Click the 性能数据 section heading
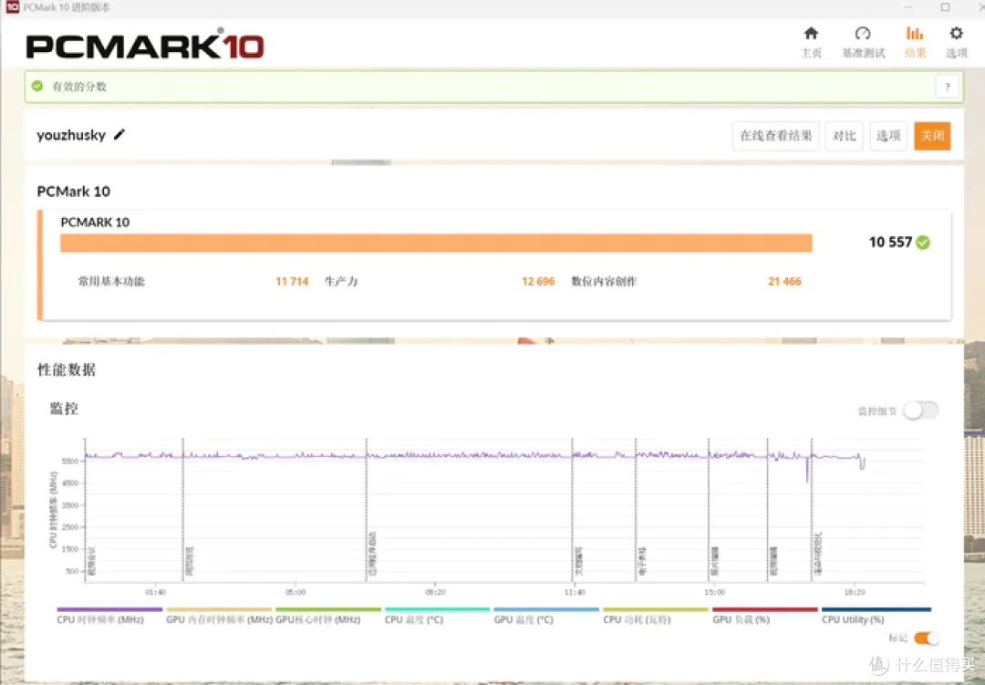Screen dimensions: 985x685 67,369
